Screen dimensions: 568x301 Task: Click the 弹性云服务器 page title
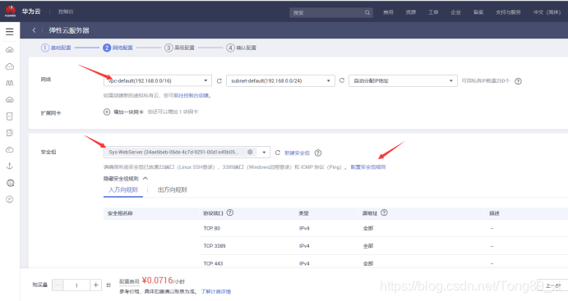(69, 30)
